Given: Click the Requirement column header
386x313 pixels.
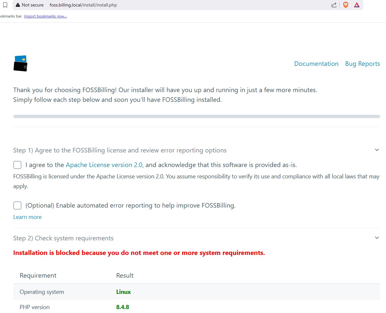Looking at the screenshot, I should tap(38, 276).
